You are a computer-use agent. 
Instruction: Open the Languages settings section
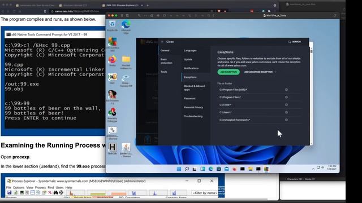pyautogui.click(x=190, y=50)
